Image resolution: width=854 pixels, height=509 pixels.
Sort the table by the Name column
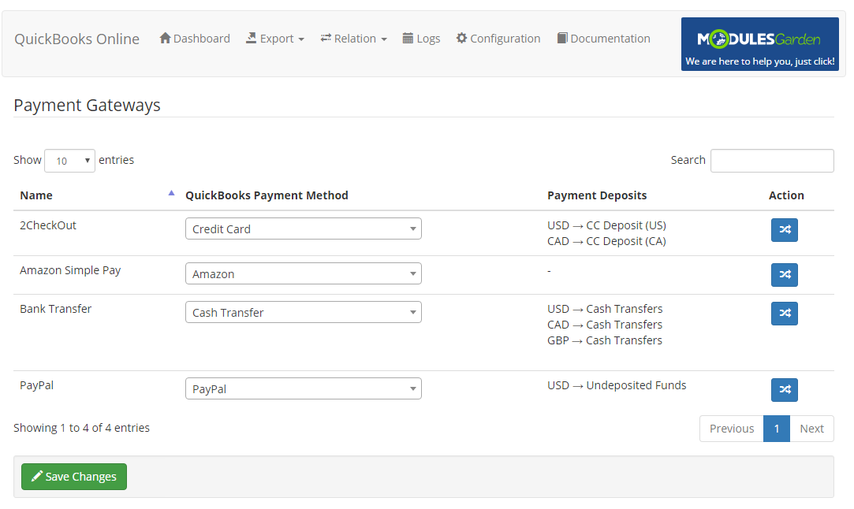click(x=97, y=195)
